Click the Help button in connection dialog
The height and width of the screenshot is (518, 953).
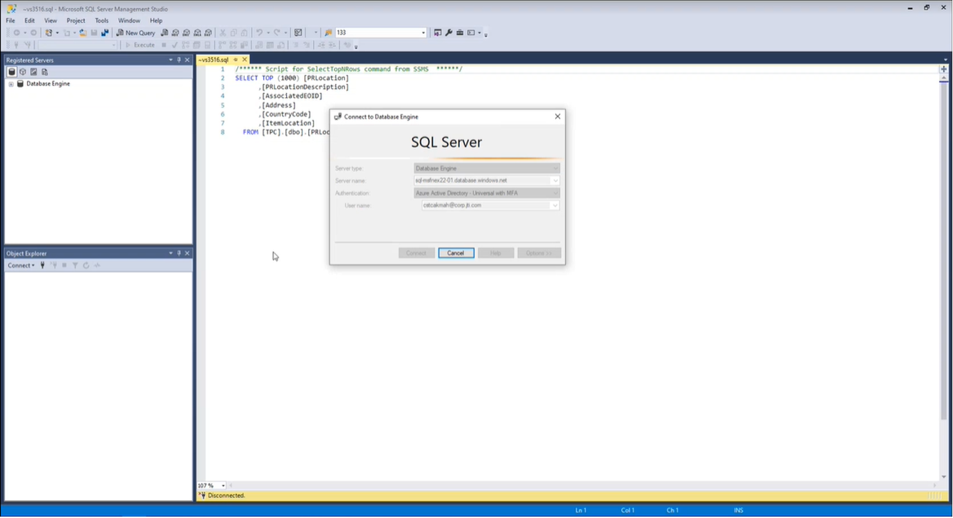[496, 253]
